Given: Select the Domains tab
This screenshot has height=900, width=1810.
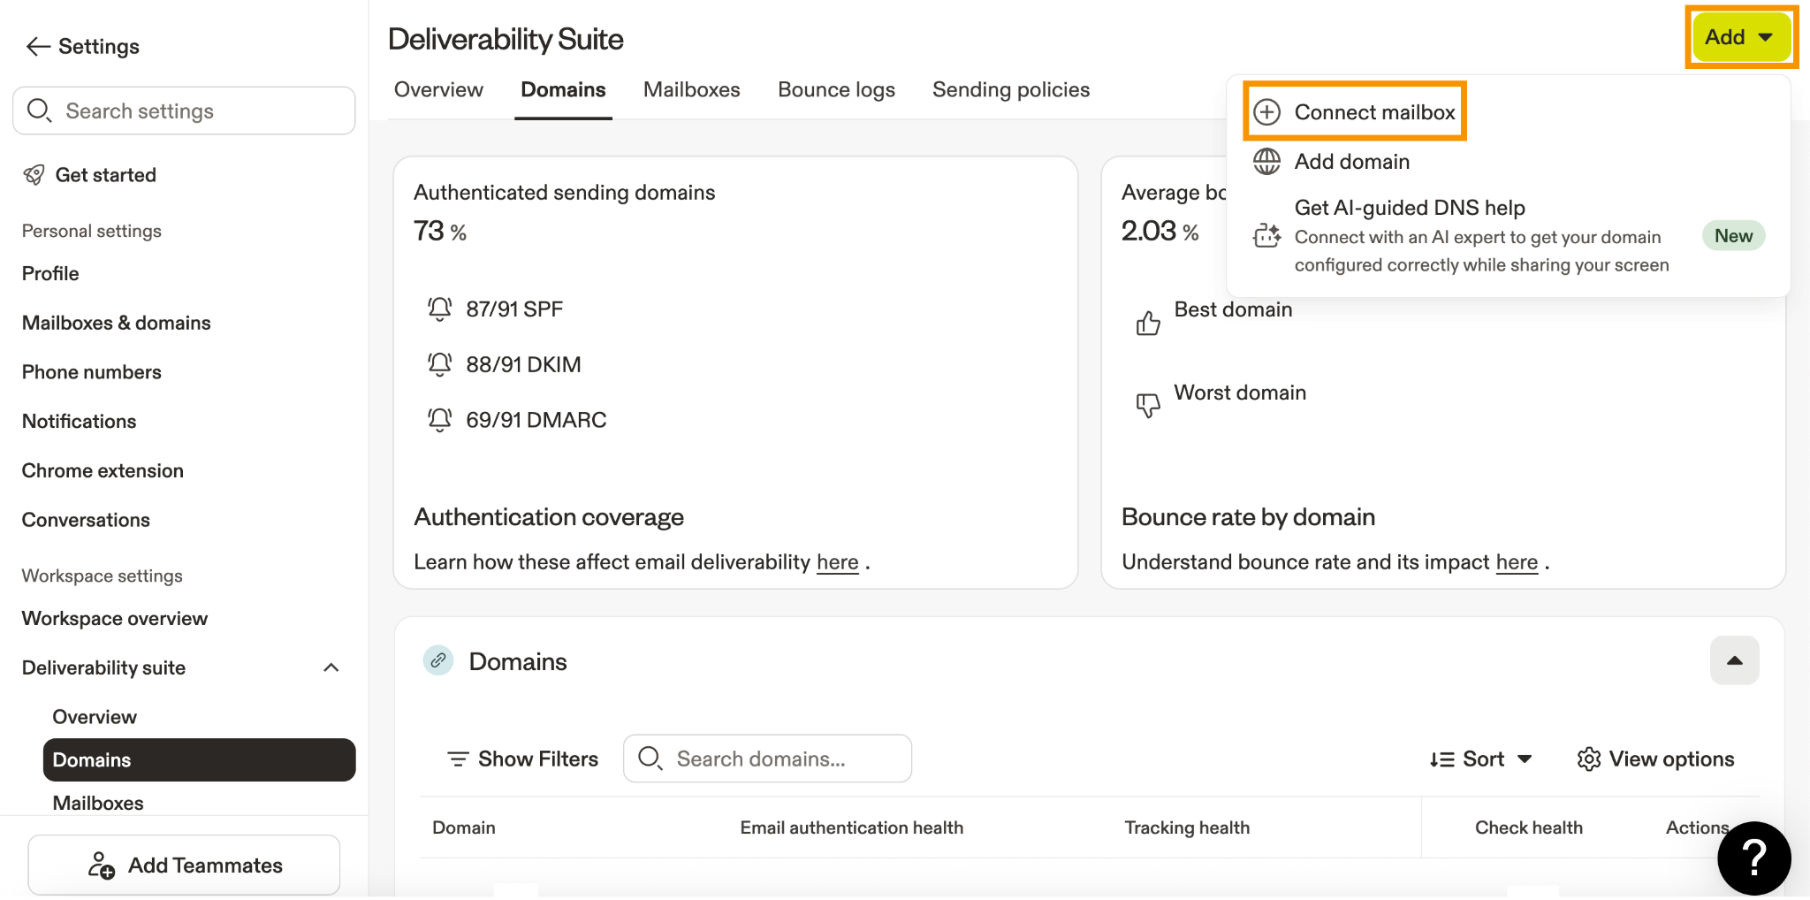Looking at the screenshot, I should (x=563, y=90).
